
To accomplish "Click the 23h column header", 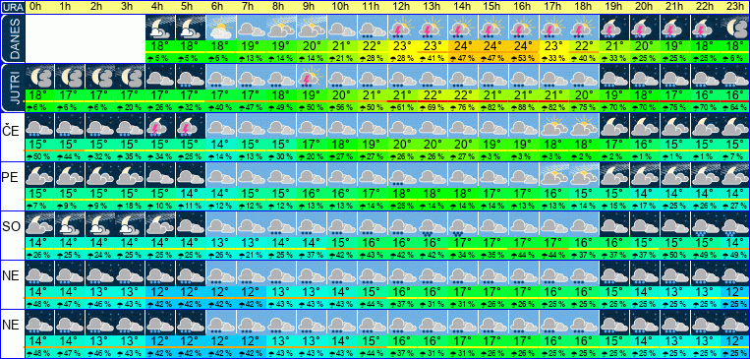I will [x=734, y=7].
